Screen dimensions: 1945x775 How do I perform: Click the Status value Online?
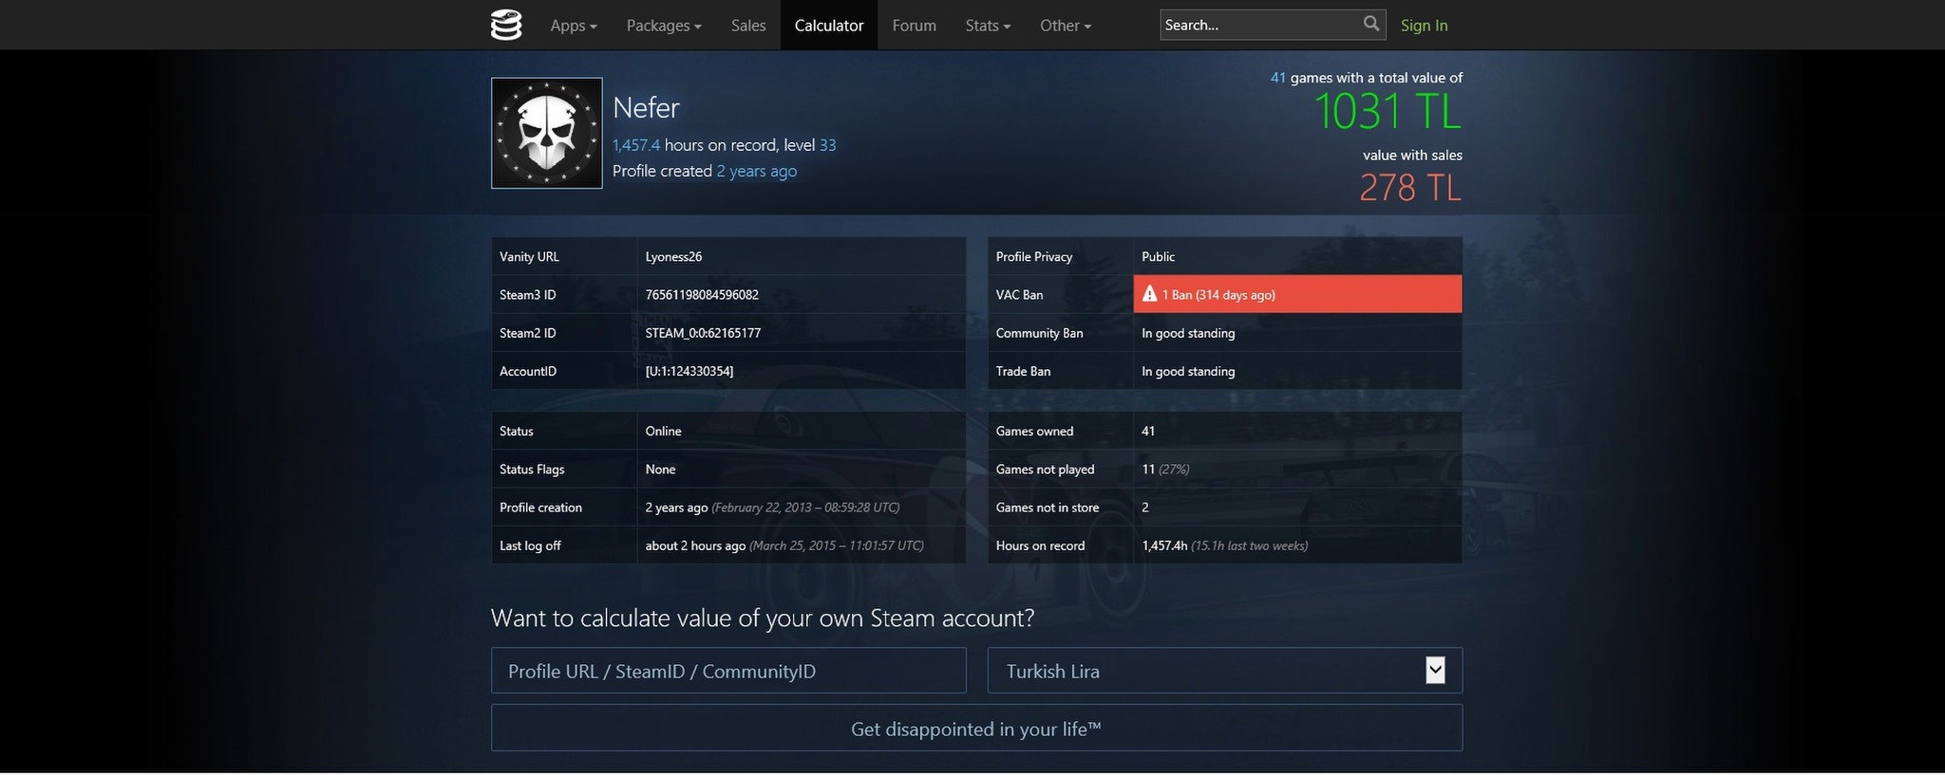663,431
